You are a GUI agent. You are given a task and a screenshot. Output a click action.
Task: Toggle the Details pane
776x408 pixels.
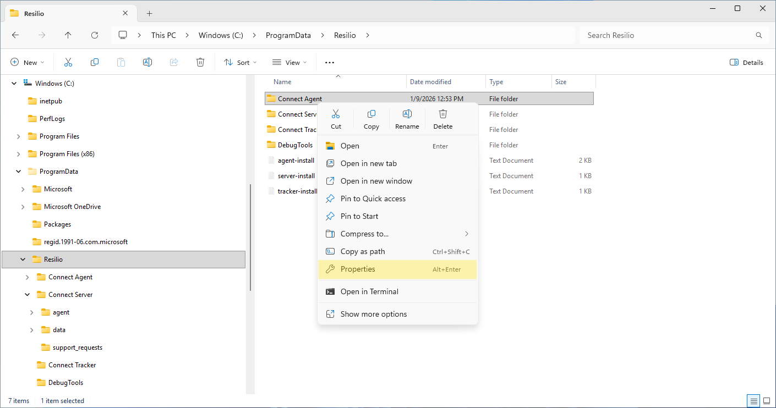coord(746,62)
